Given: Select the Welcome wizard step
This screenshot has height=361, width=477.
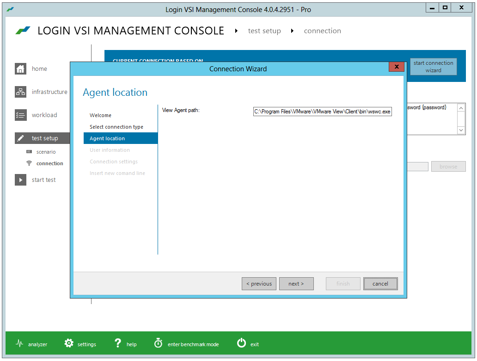Looking at the screenshot, I should [x=100, y=115].
